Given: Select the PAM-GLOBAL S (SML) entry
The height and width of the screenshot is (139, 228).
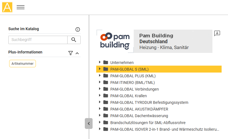Looking at the screenshot, I should click(129, 69).
